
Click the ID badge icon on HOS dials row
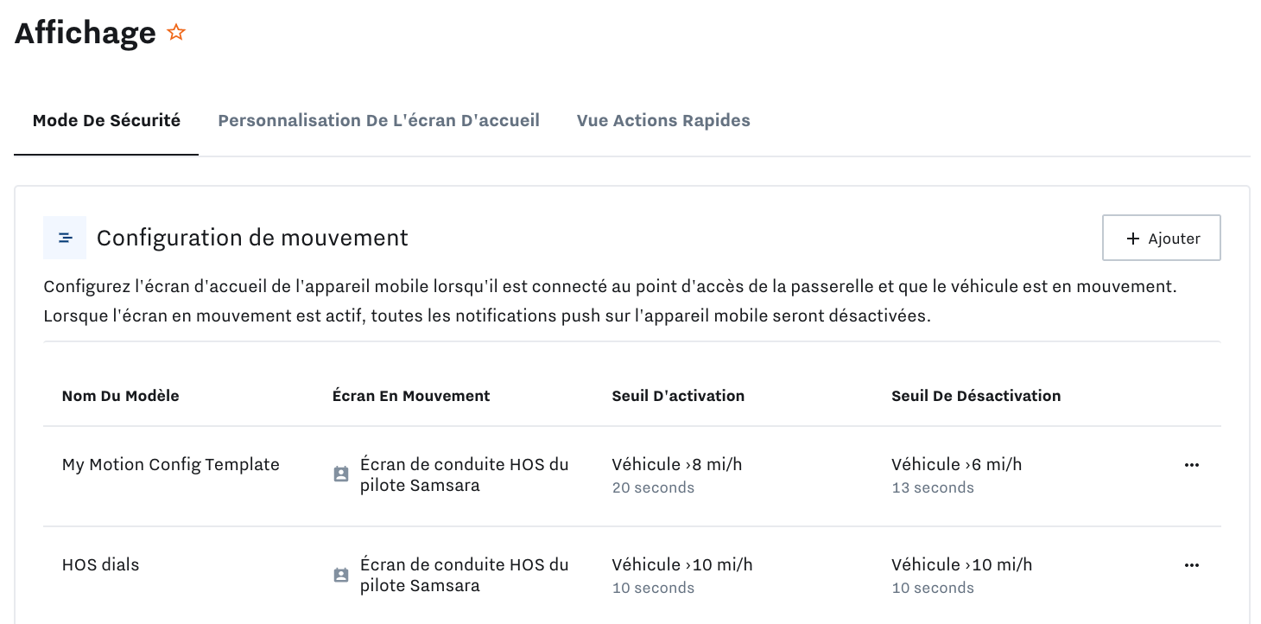[341, 574]
